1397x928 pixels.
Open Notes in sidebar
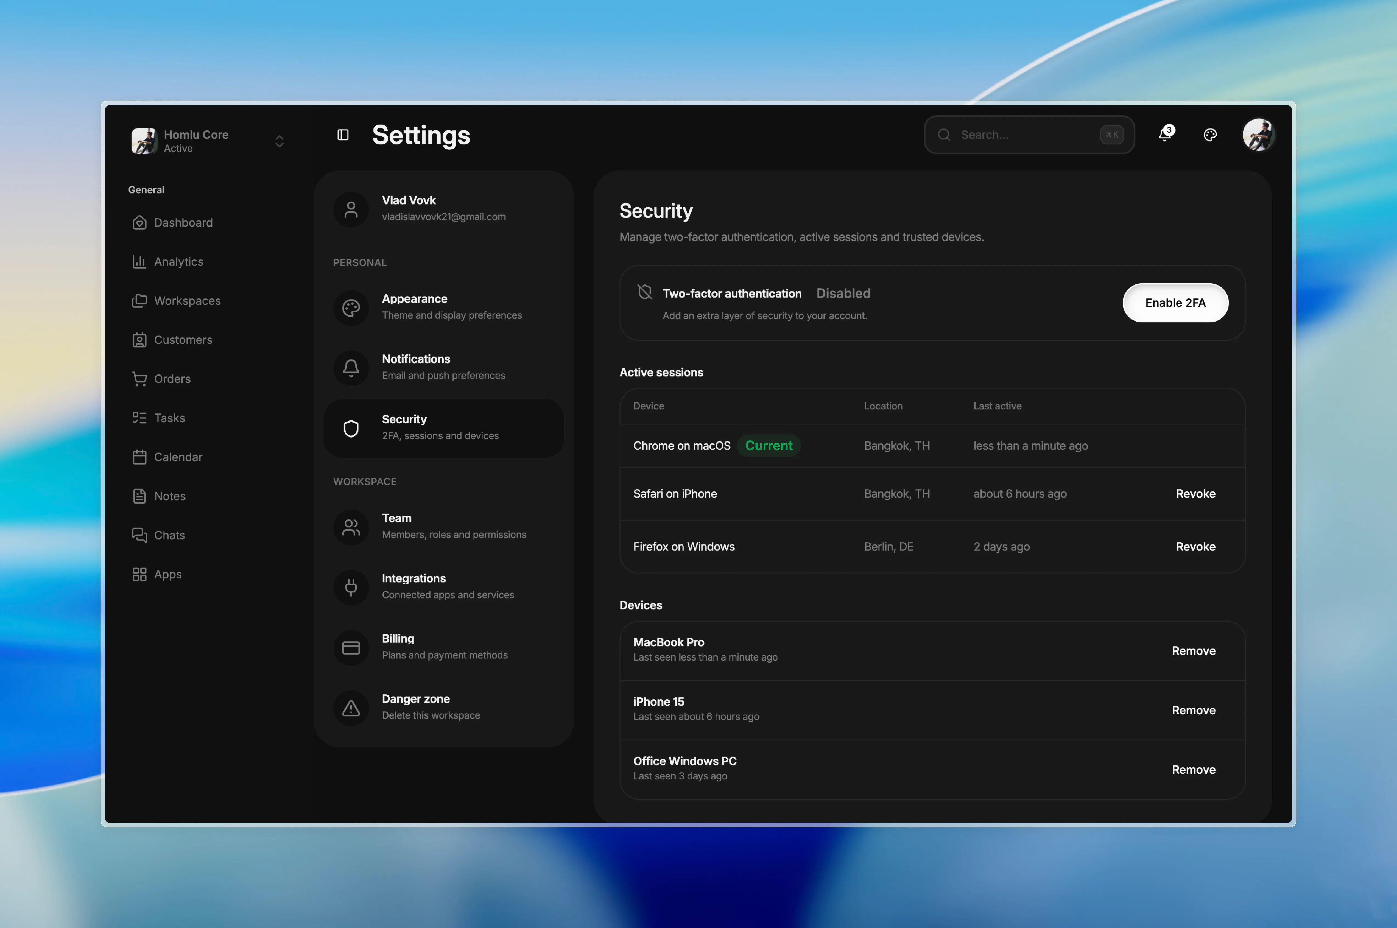(170, 496)
